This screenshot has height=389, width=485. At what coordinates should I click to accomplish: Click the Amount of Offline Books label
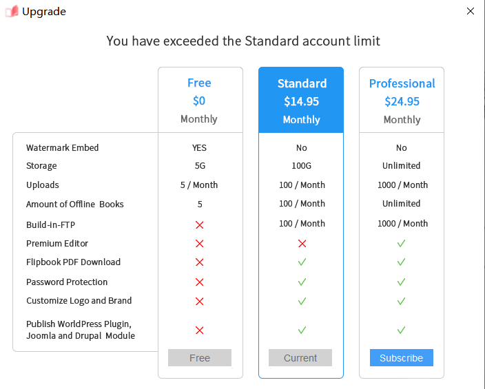pyautogui.click(x=75, y=204)
